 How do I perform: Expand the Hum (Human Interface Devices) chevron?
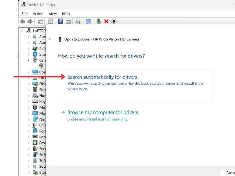[x=28, y=96]
